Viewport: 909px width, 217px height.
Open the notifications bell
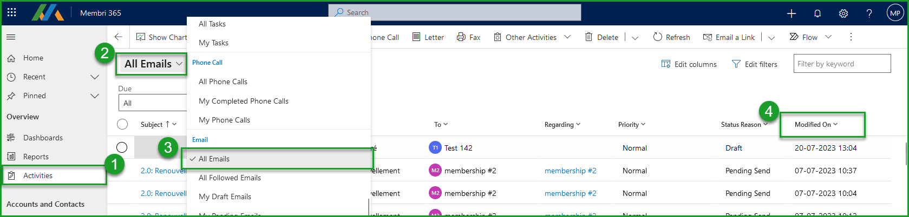click(x=817, y=13)
